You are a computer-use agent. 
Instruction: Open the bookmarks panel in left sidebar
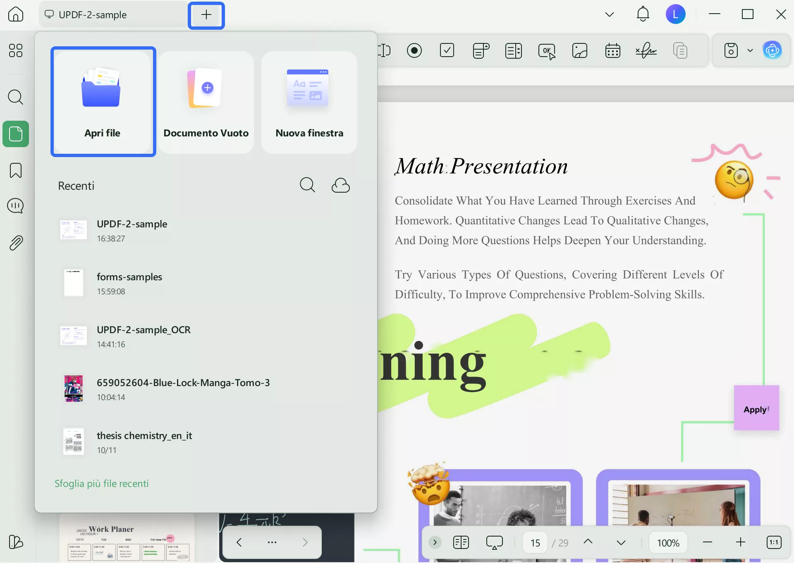pyautogui.click(x=16, y=170)
